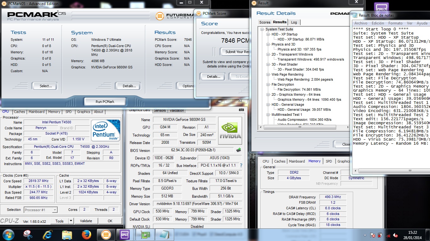Screen dimensions: 430x241
Task: Open the Archivo menu in Notepad
Action: pyautogui.click(x=361, y=23)
